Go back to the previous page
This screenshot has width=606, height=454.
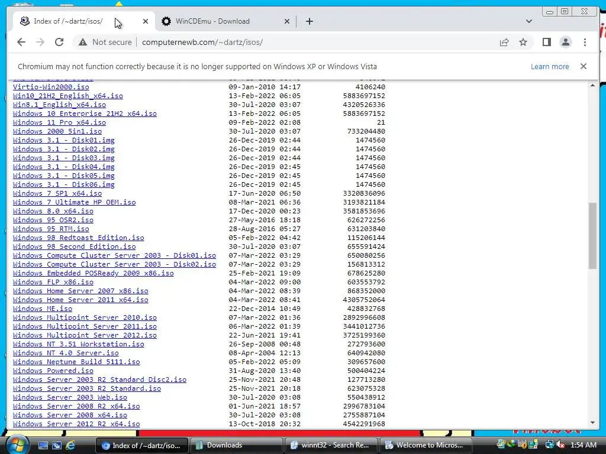(21, 42)
